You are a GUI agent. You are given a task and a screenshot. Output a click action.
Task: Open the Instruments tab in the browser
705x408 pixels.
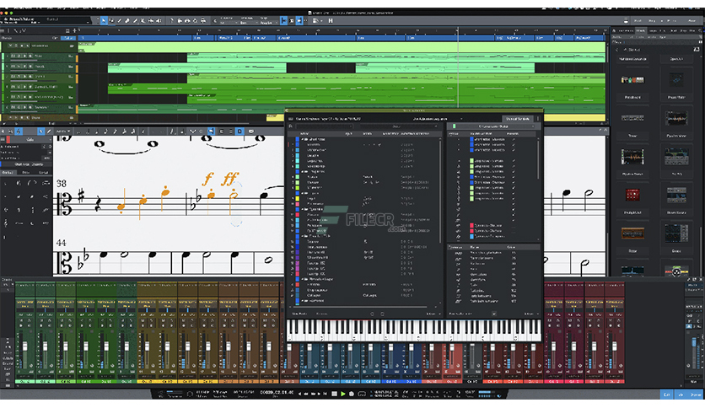pyautogui.click(x=626, y=30)
